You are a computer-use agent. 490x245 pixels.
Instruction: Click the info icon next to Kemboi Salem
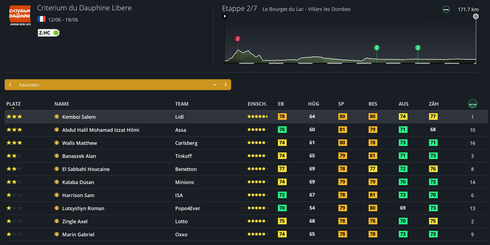57,117
